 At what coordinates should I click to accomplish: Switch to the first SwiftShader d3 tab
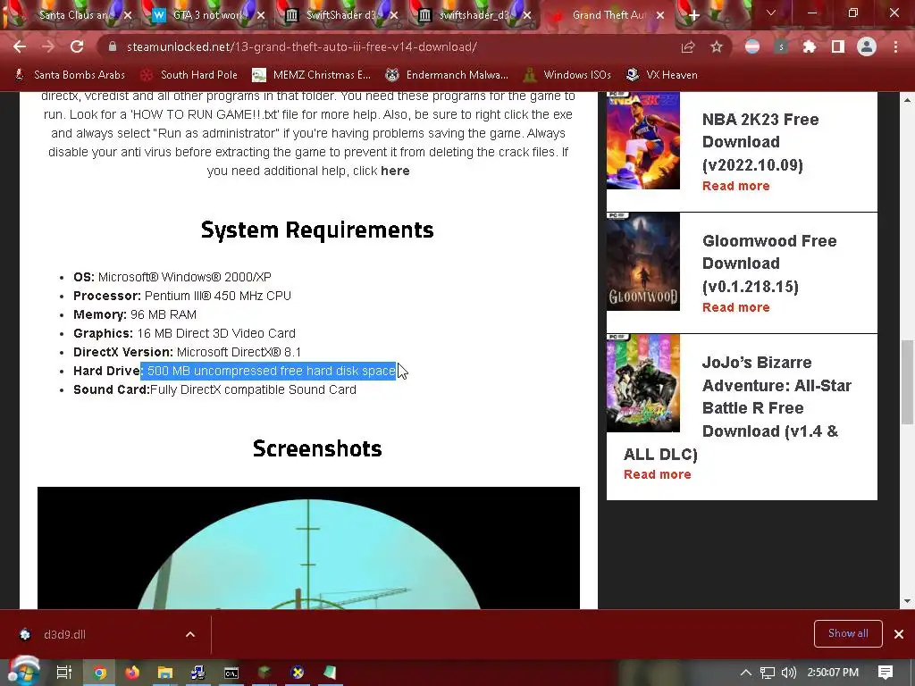tap(339, 15)
